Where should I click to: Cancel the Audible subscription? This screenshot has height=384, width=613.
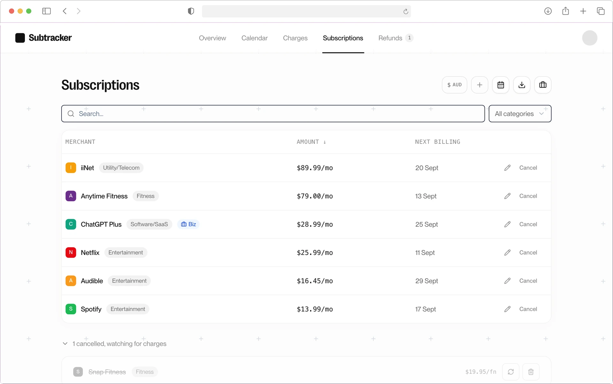point(528,281)
